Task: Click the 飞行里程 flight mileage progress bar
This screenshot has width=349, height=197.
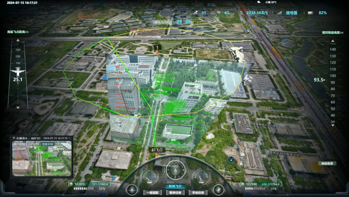Action: pyautogui.click(x=255, y=188)
